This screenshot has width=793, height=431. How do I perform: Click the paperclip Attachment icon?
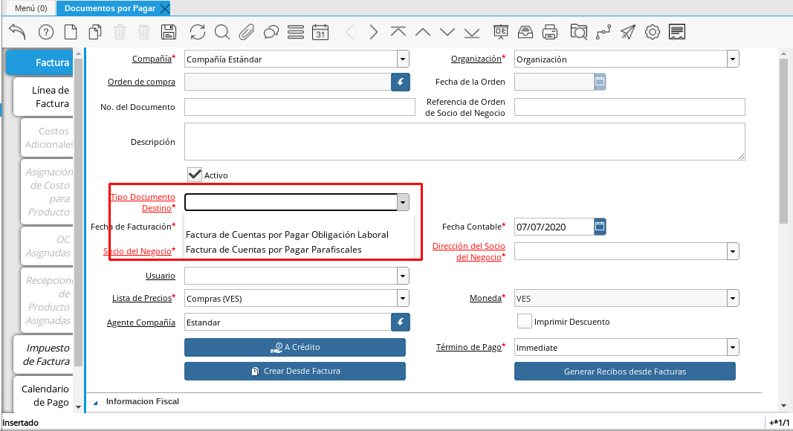[x=246, y=33]
